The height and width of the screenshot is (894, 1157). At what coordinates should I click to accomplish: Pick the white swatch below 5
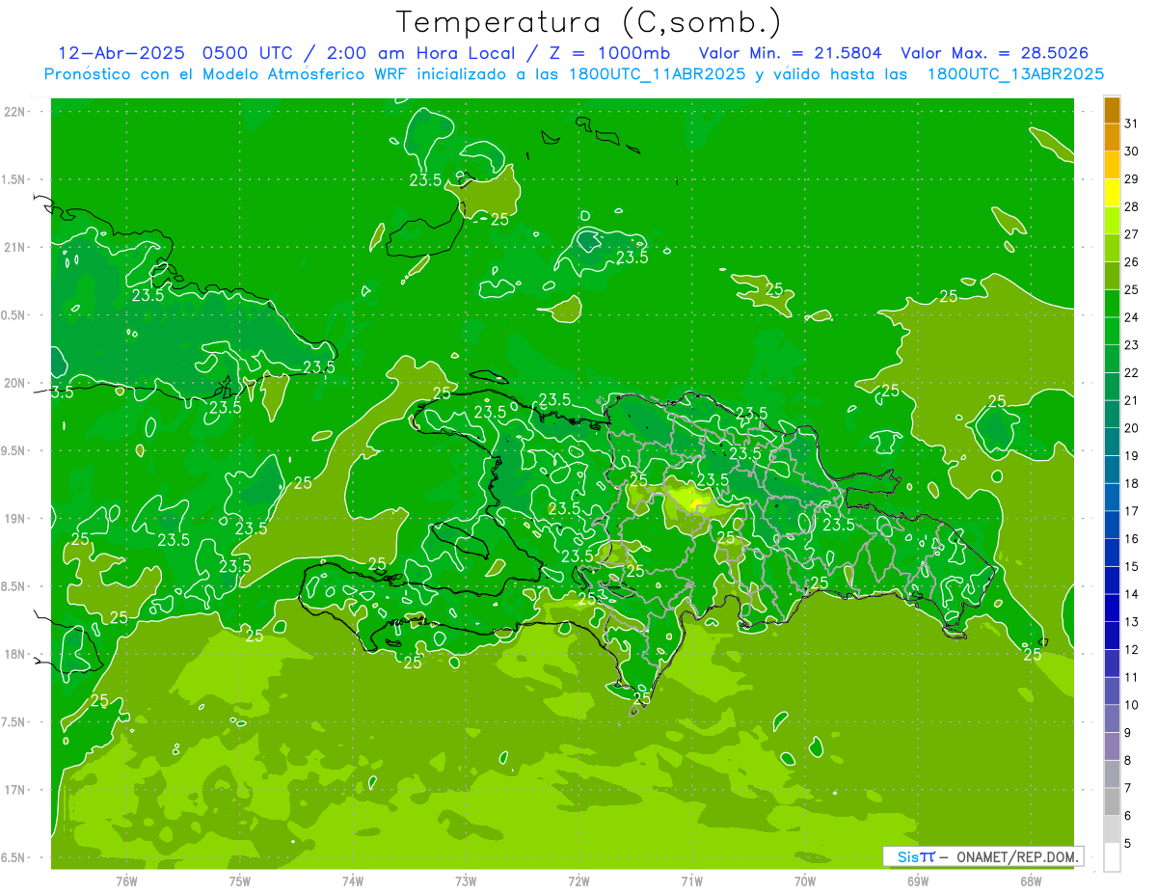coord(1112,856)
